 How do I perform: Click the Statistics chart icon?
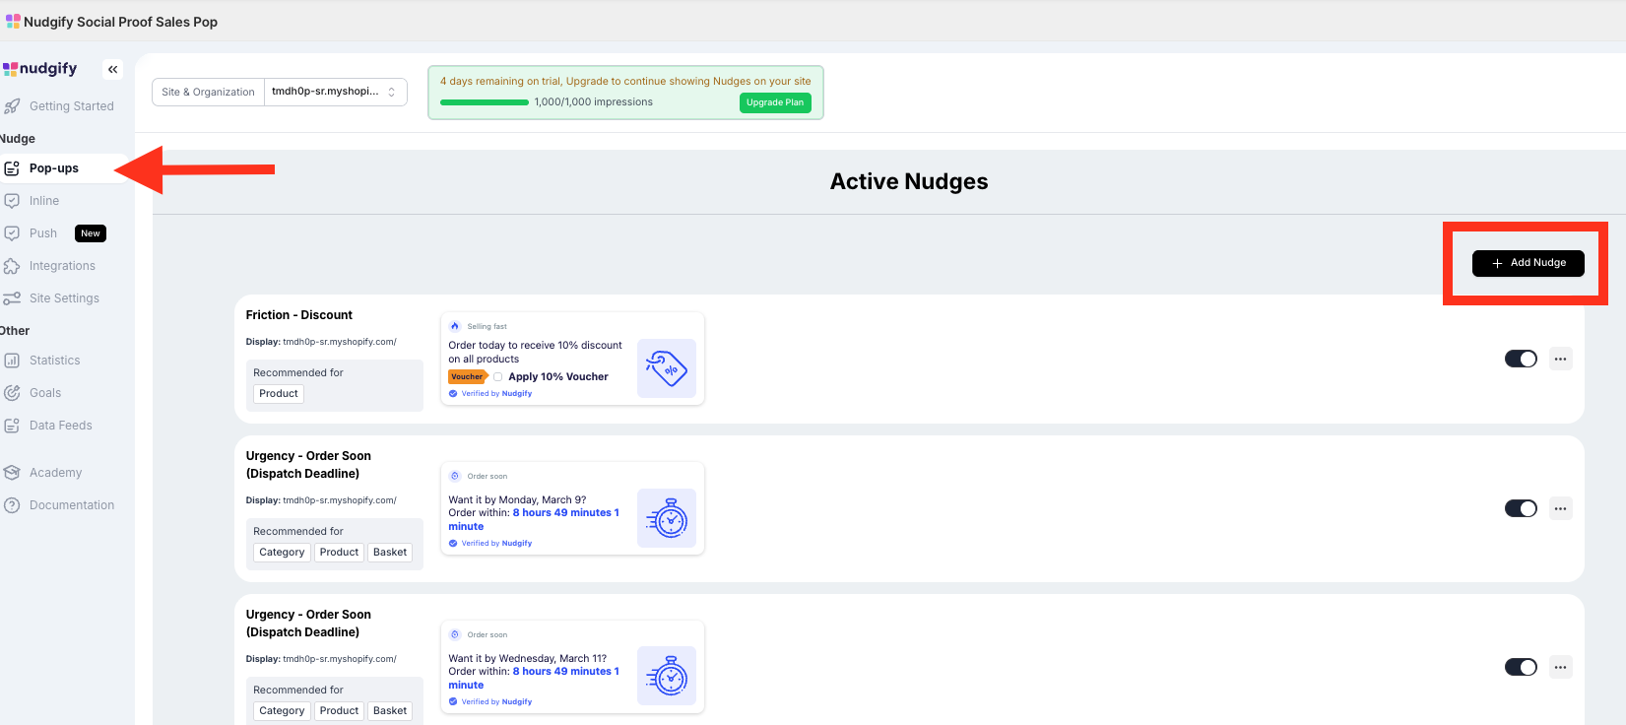pyautogui.click(x=12, y=361)
